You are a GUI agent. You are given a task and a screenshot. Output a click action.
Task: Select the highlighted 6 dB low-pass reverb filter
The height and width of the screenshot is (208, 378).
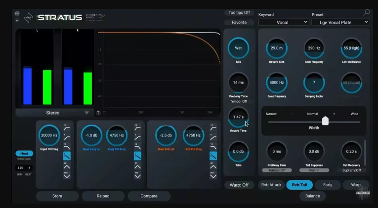click(213, 156)
